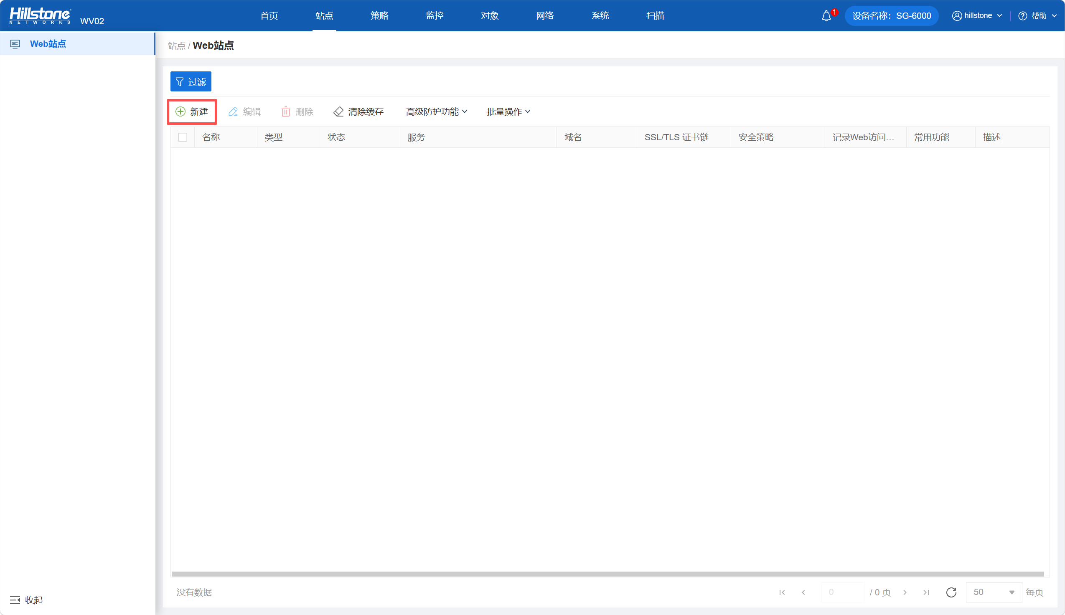
Task: Open the hillstone user menu
Action: [x=977, y=15]
